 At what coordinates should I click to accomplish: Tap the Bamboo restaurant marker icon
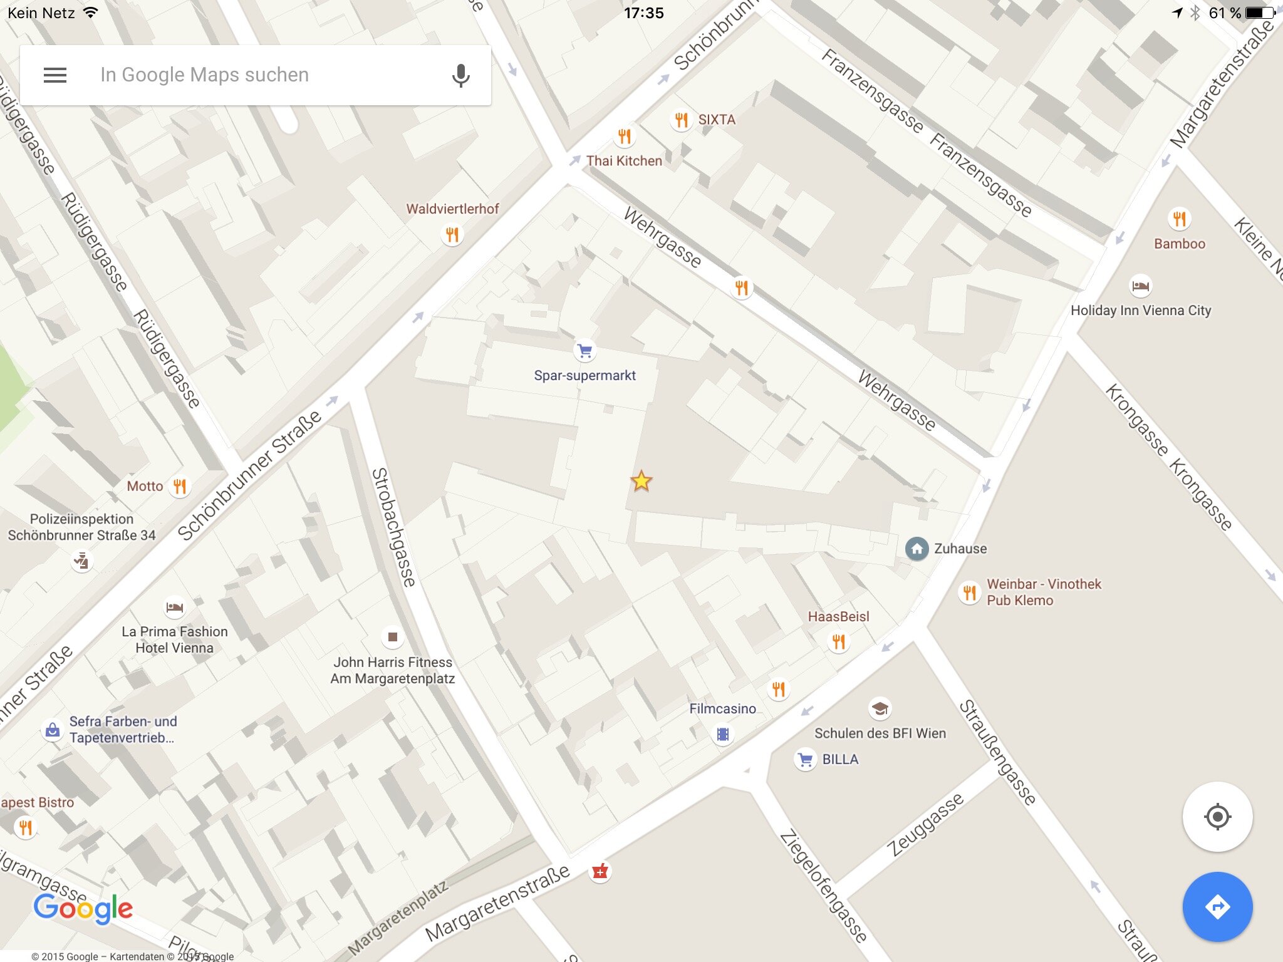pyautogui.click(x=1179, y=219)
